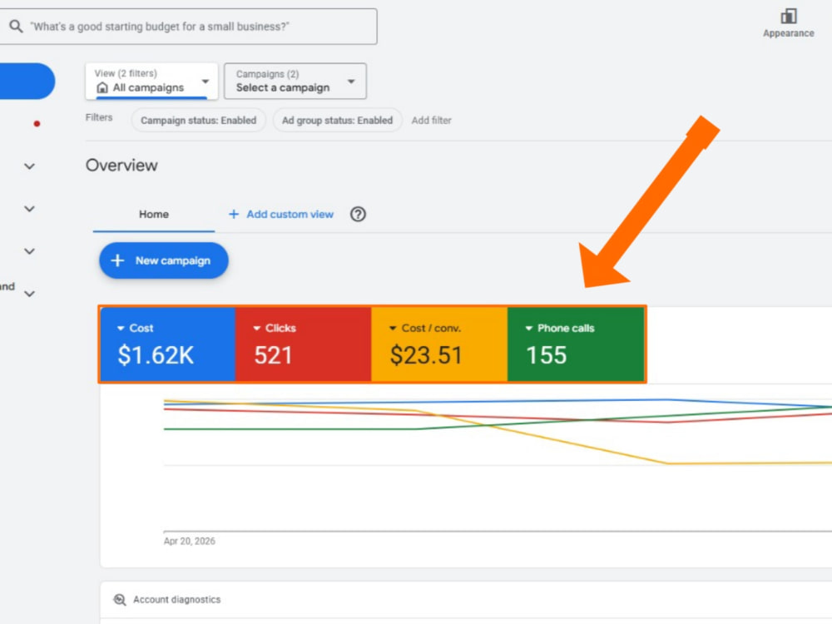This screenshot has height=624, width=832.
Task: Select the green Phone calls 155 card
Action: (576, 344)
